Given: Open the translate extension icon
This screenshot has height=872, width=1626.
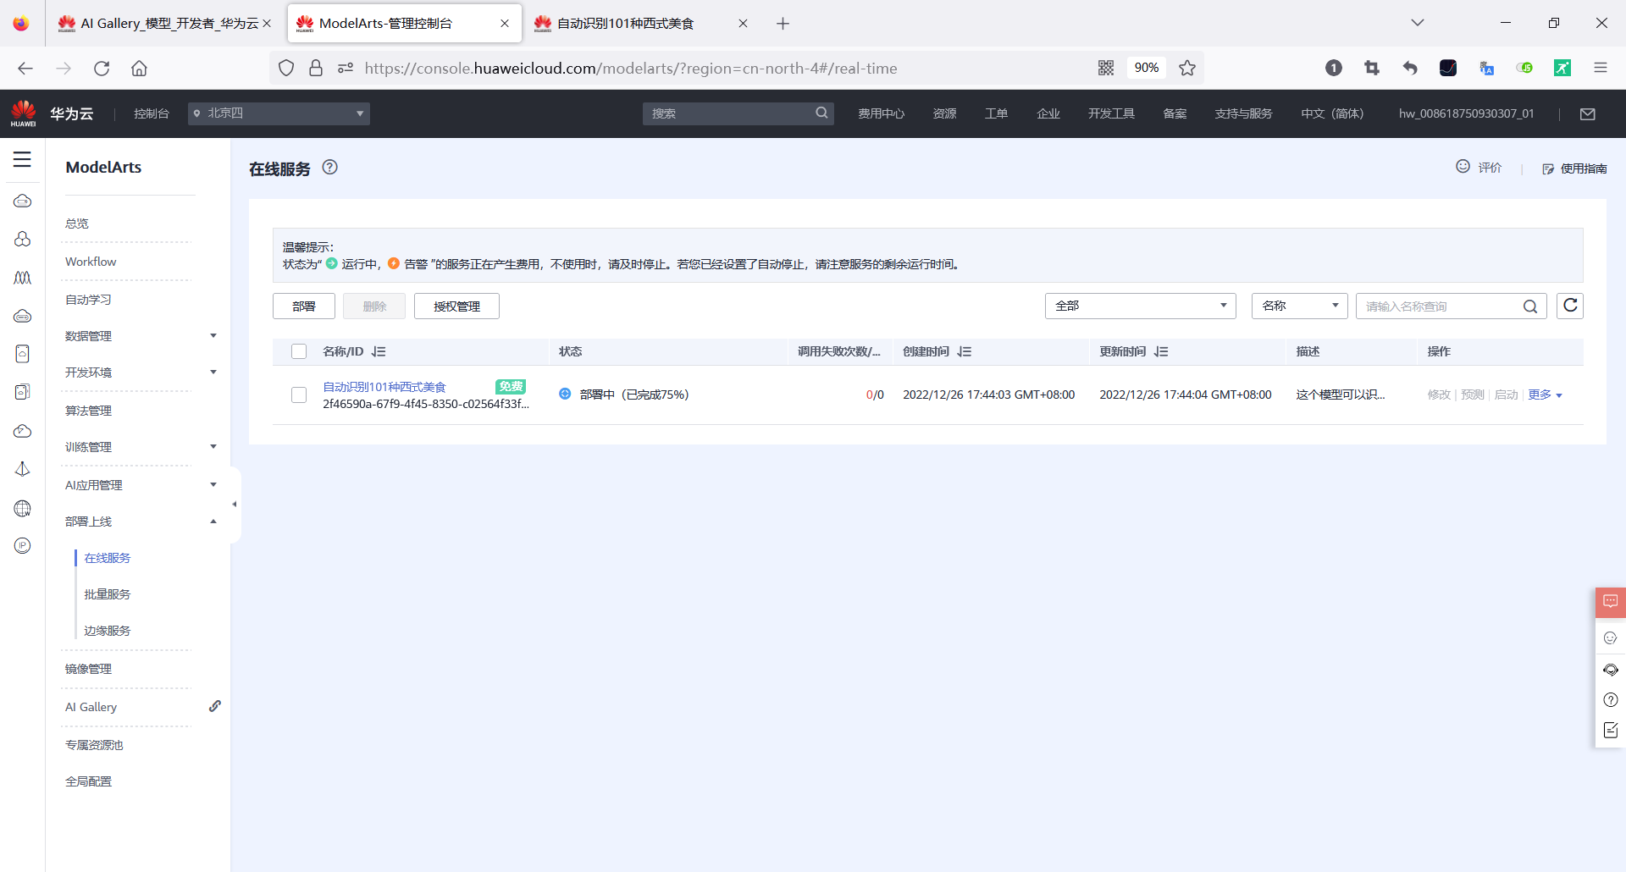Looking at the screenshot, I should pos(1486,68).
